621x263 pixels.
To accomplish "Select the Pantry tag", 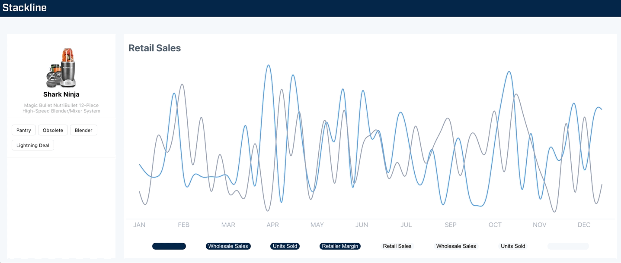I will pyautogui.click(x=24, y=130).
